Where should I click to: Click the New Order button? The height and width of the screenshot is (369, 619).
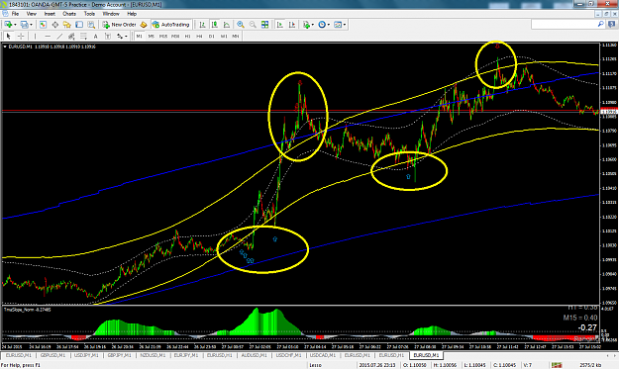(119, 25)
